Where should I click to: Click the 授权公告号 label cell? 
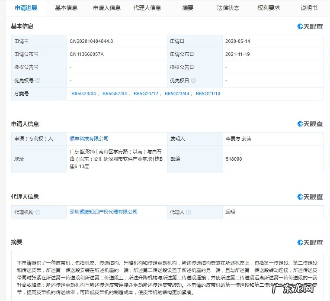(39, 68)
